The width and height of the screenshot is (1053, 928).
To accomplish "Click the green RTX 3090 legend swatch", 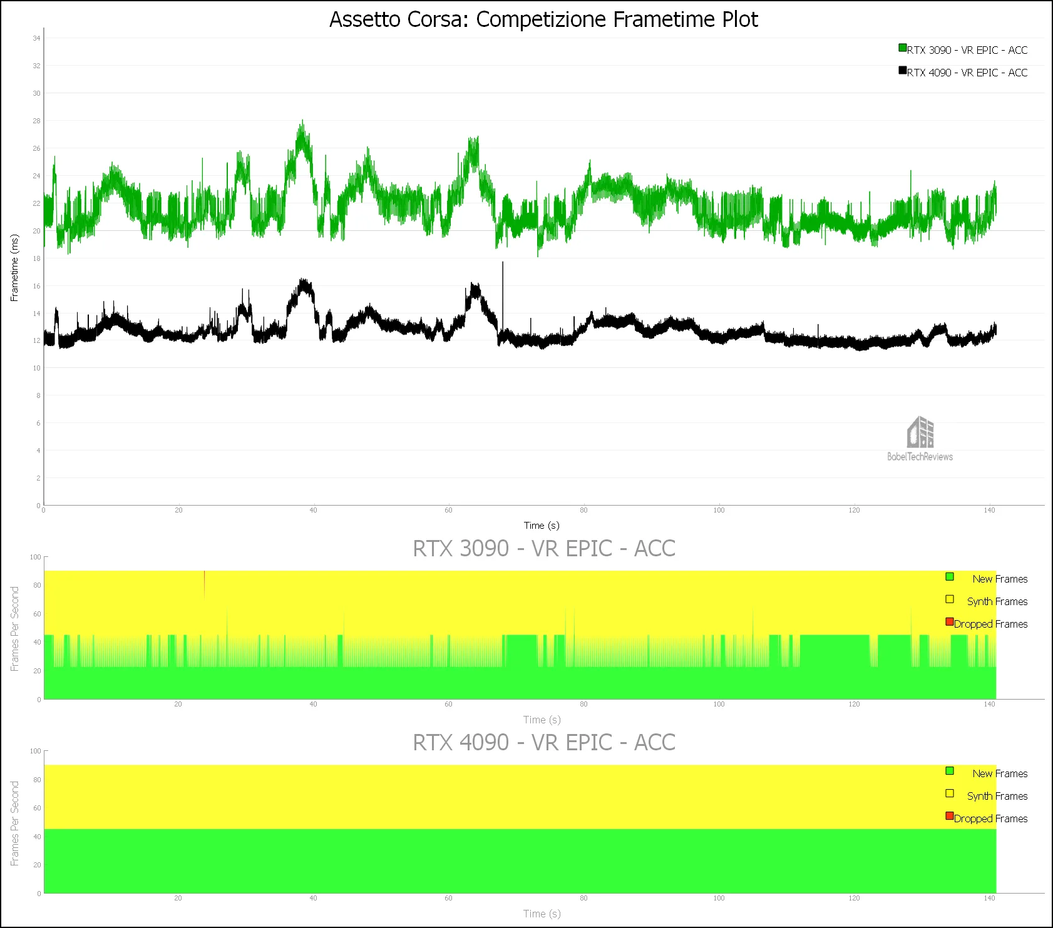I will [x=902, y=48].
